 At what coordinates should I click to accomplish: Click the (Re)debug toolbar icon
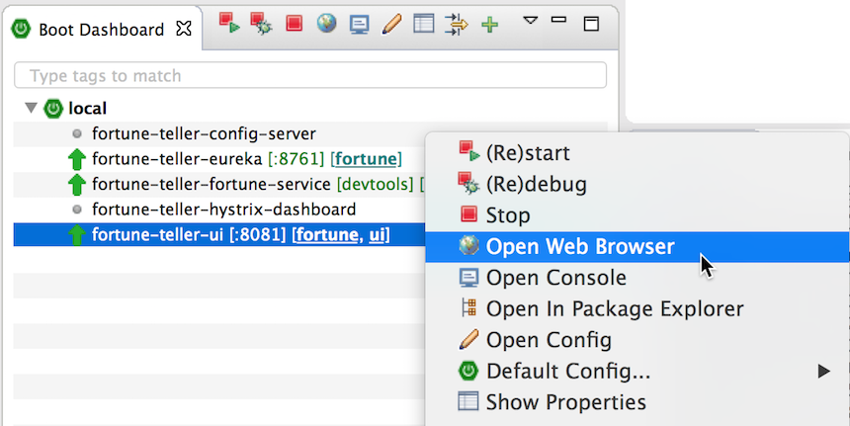262,24
